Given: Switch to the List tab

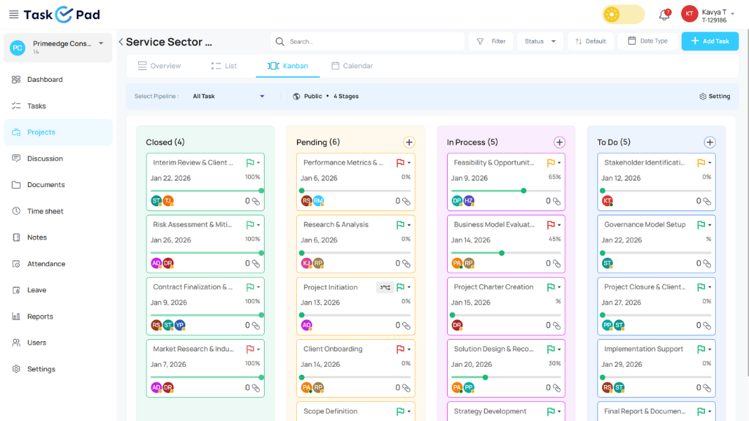Looking at the screenshot, I should click(x=224, y=66).
